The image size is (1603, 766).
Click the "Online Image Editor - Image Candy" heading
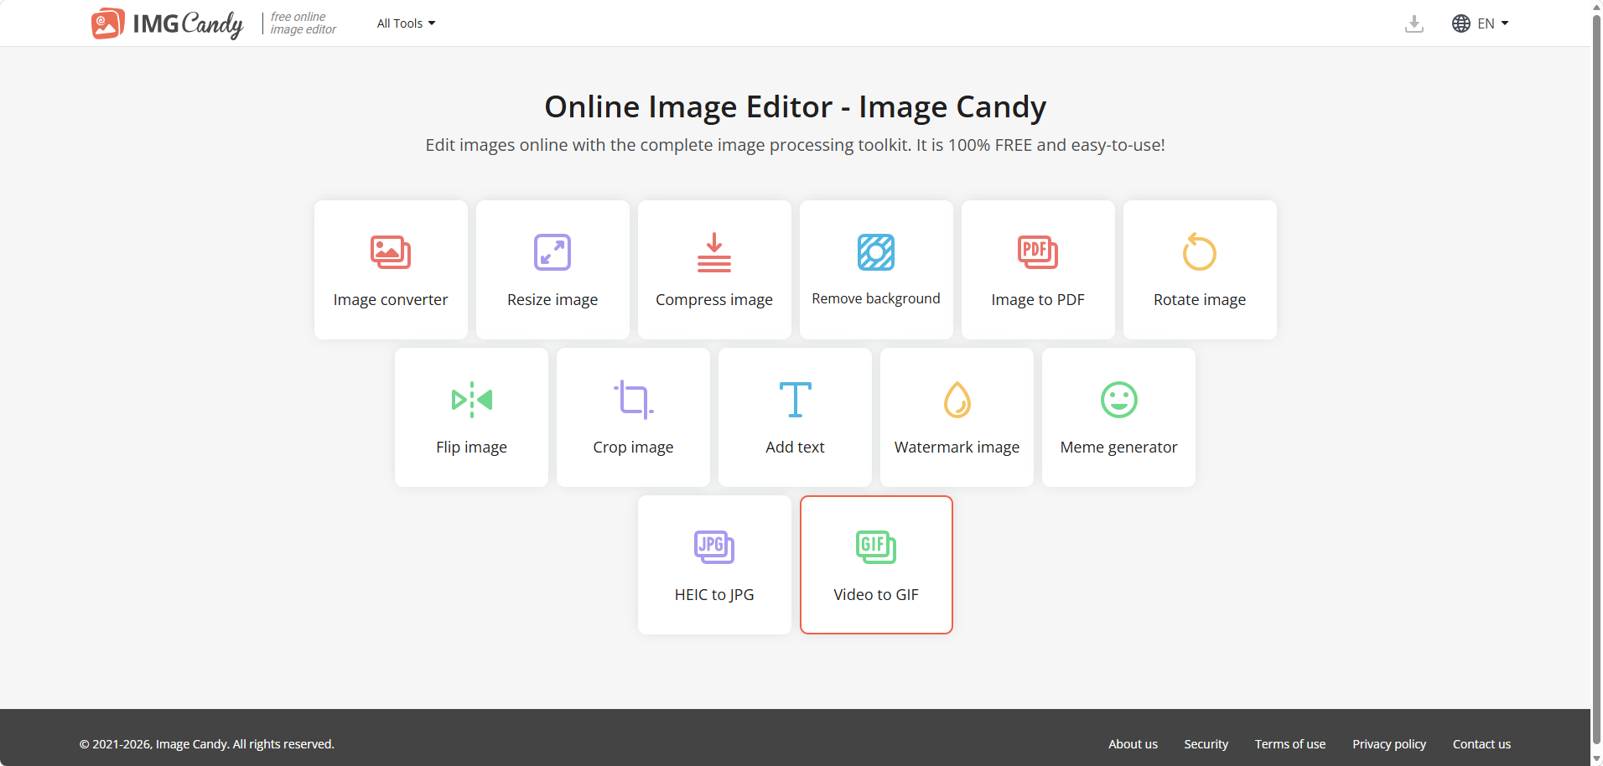pyautogui.click(x=795, y=106)
